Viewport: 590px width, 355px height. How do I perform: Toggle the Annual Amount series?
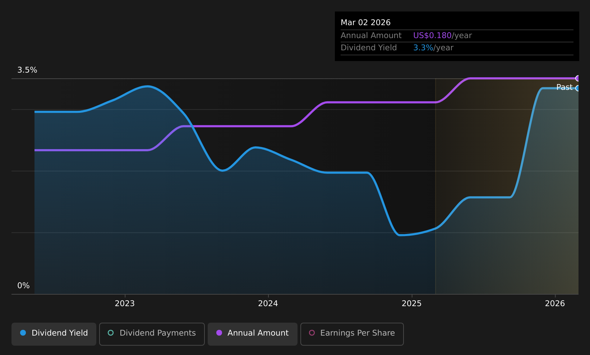coord(252,334)
